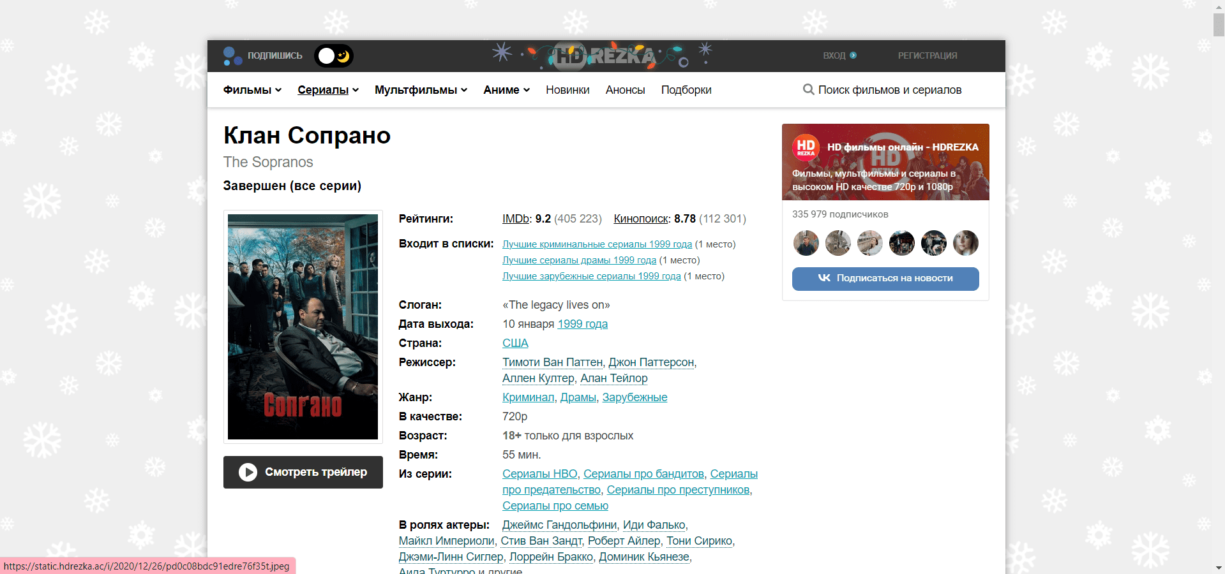Click the ВХОД login link
The height and width of the screenshot is (574, 1225).
point(834,55)
